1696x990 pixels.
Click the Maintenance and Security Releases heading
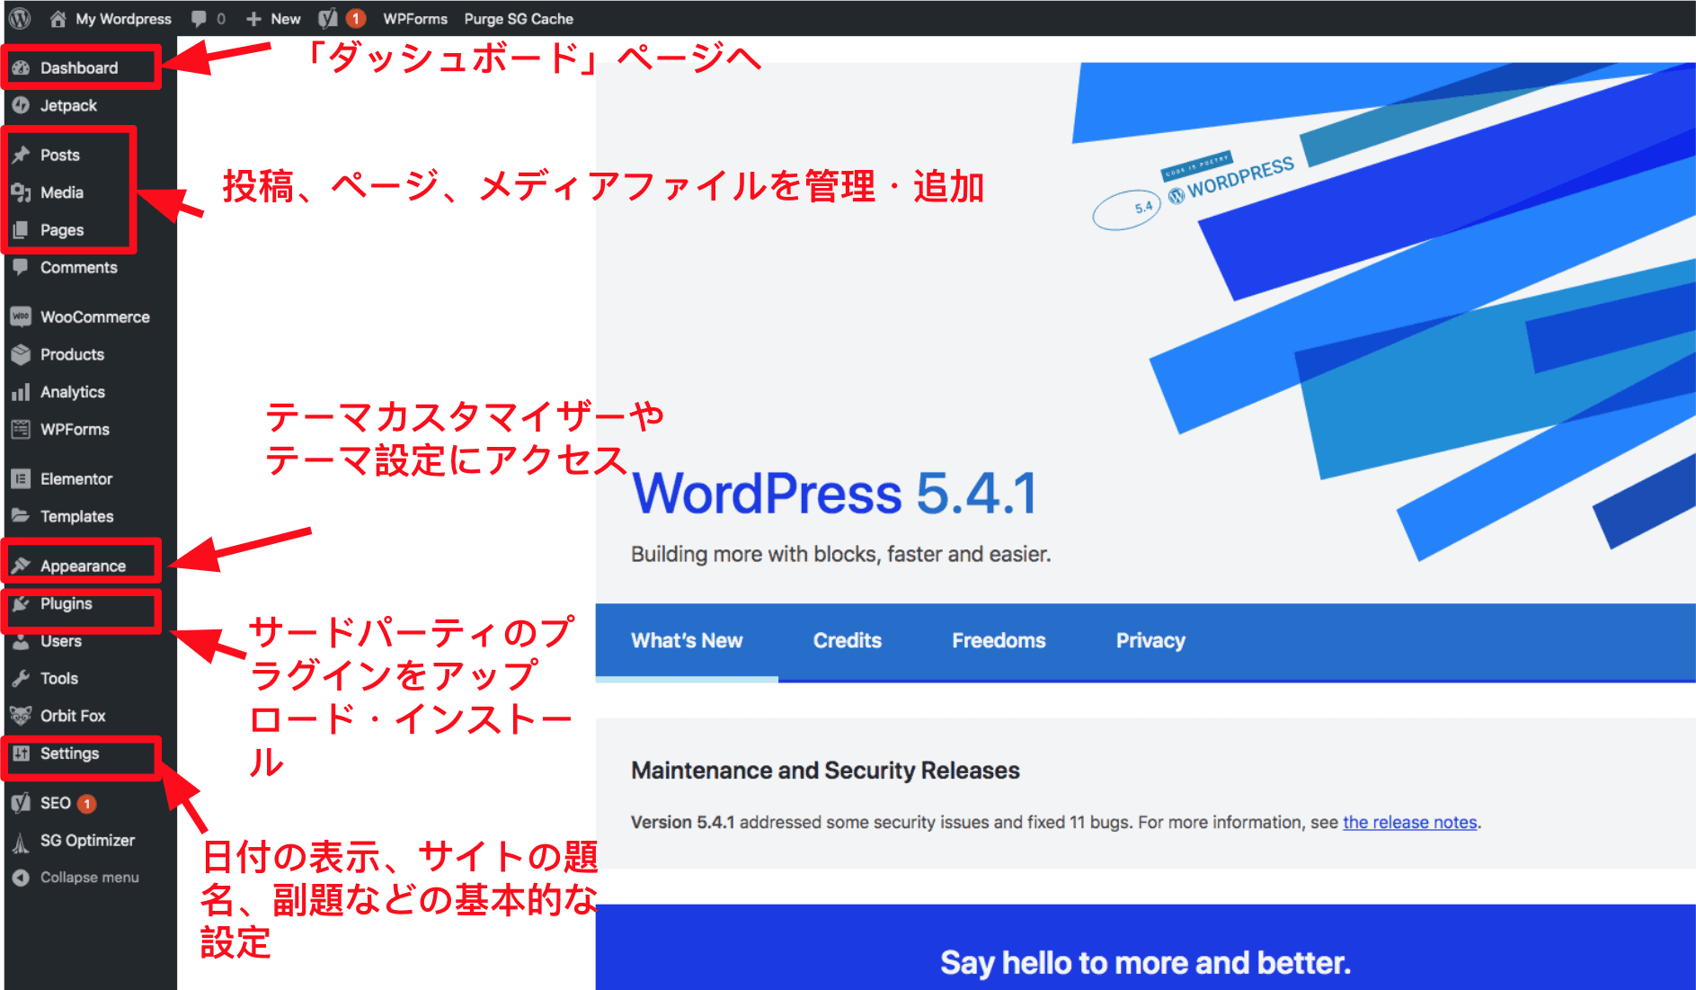(x=825, y=771)
